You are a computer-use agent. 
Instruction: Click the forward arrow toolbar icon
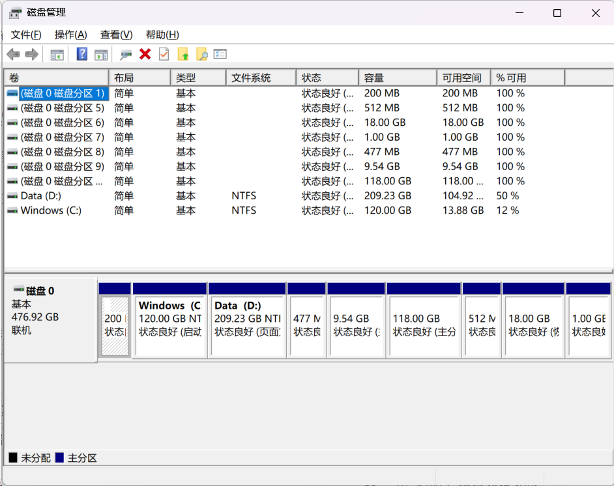point(31,55)
